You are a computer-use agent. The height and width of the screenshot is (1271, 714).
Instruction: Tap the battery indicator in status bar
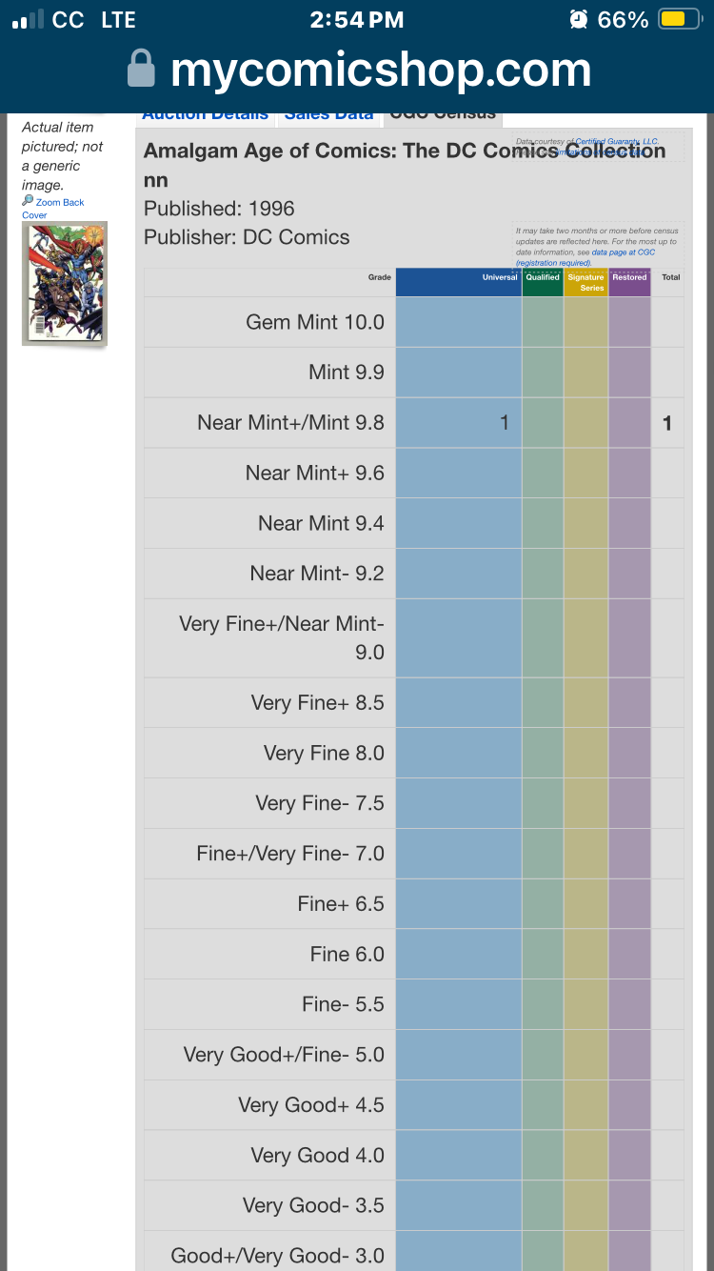coord(679,19)
